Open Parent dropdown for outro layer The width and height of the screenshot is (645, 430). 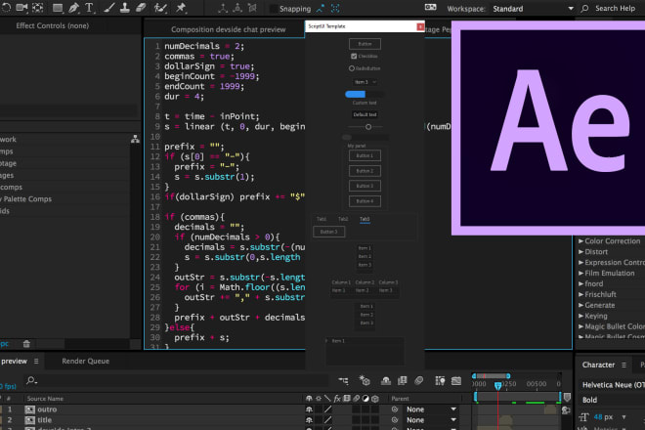click(432, 409)
